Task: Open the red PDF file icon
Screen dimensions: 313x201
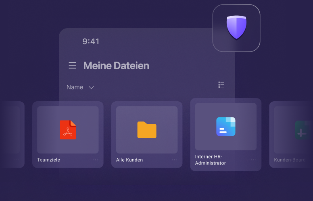Action: [x=68, y=129]
